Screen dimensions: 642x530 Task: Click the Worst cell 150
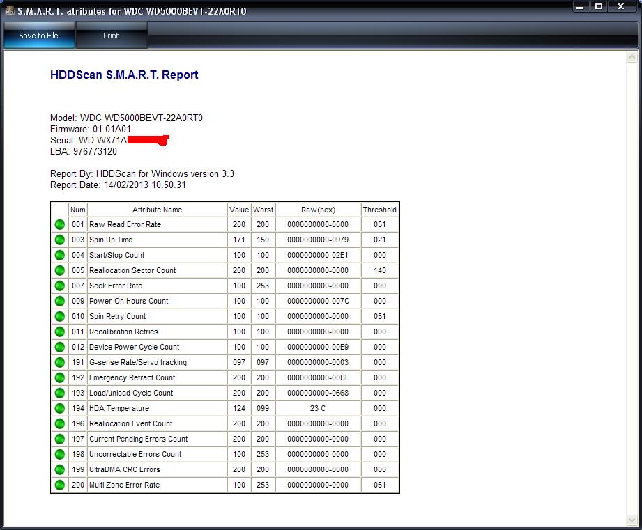263,240
